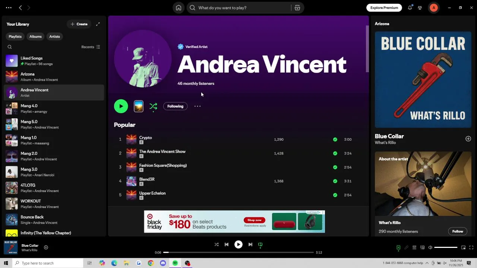Open Liked Songs playlist
The image size is (477, 268).
pos(54,61)
